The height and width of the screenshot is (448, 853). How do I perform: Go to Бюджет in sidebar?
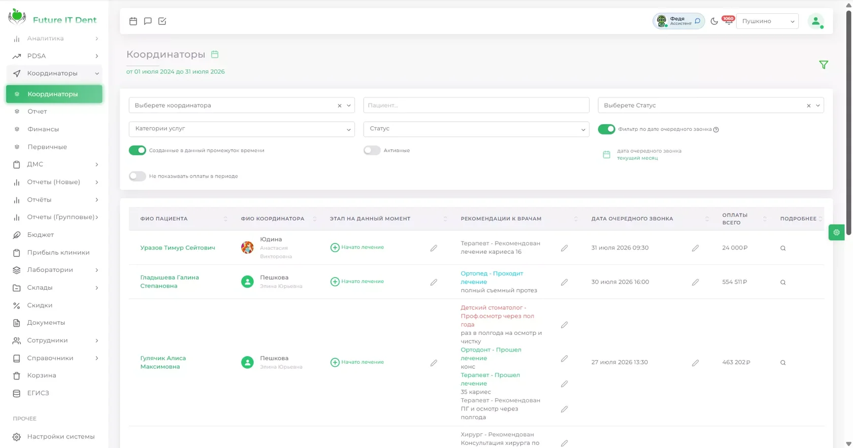(54, 235)
